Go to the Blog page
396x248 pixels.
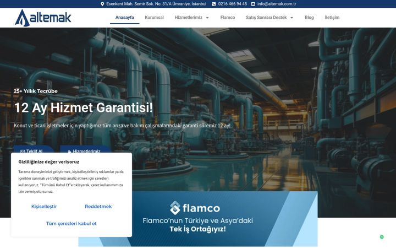pyautogui.click(x=309, y=18)
